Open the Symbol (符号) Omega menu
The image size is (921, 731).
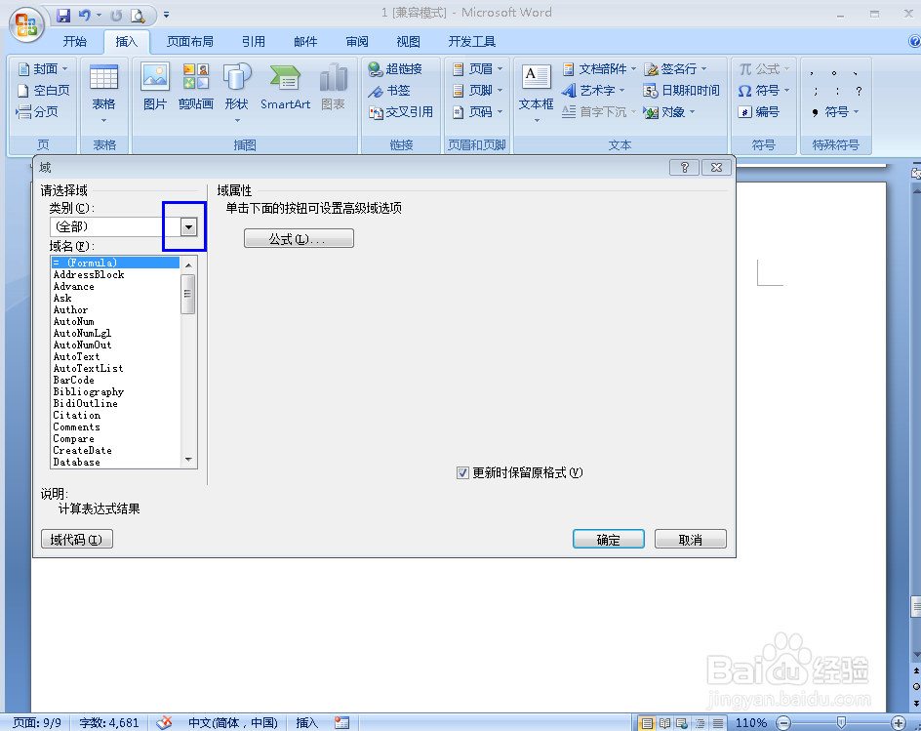(x=764, y=91)
